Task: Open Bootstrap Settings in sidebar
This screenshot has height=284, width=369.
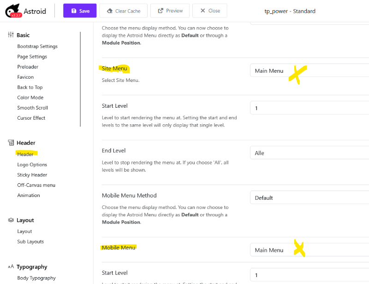Action: tap(37, 46)
